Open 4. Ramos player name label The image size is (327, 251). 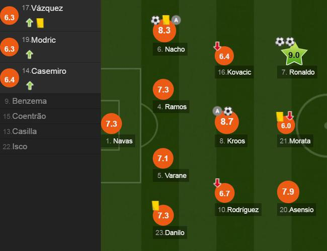click(x=172, y=106)
